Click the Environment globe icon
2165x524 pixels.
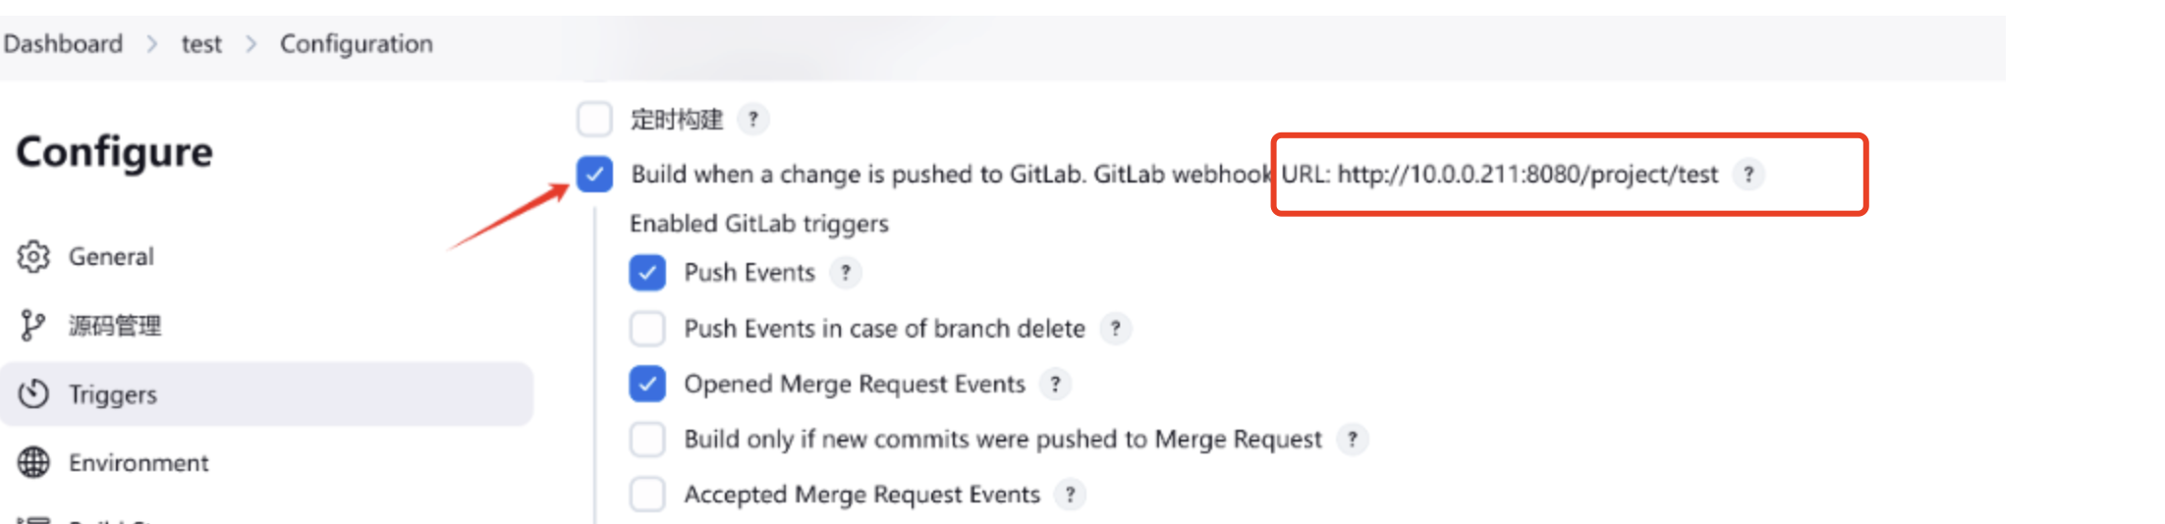tap(33, 462)
